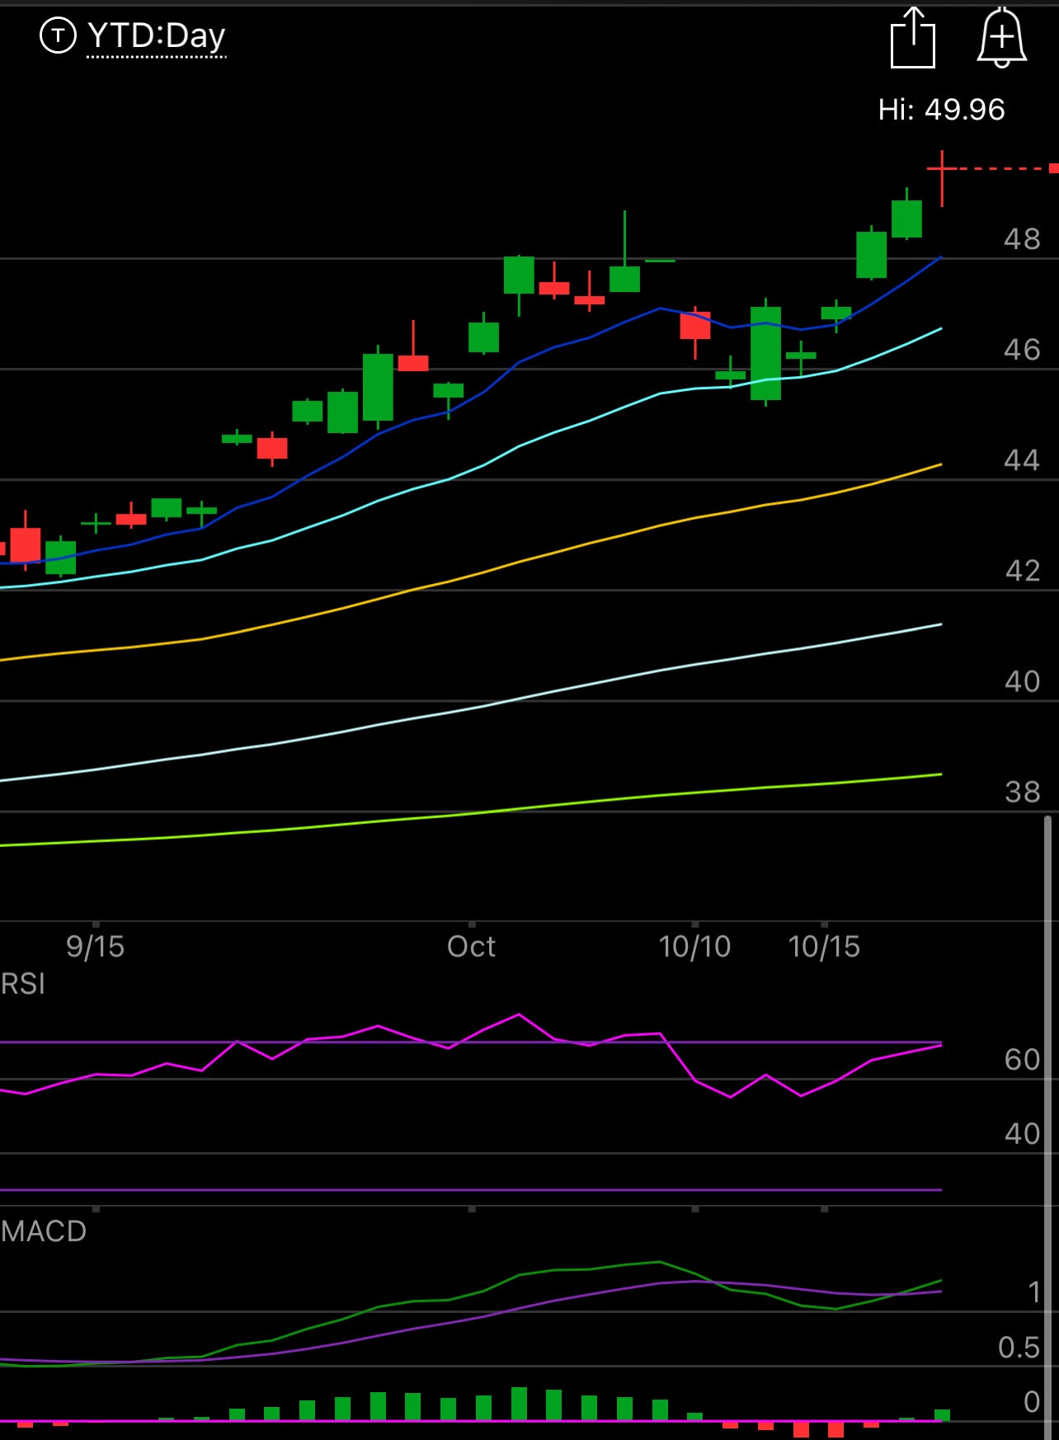Click the 38 price axis label
Screen dimensions: 1059x1440
[x=1023, y=792]
